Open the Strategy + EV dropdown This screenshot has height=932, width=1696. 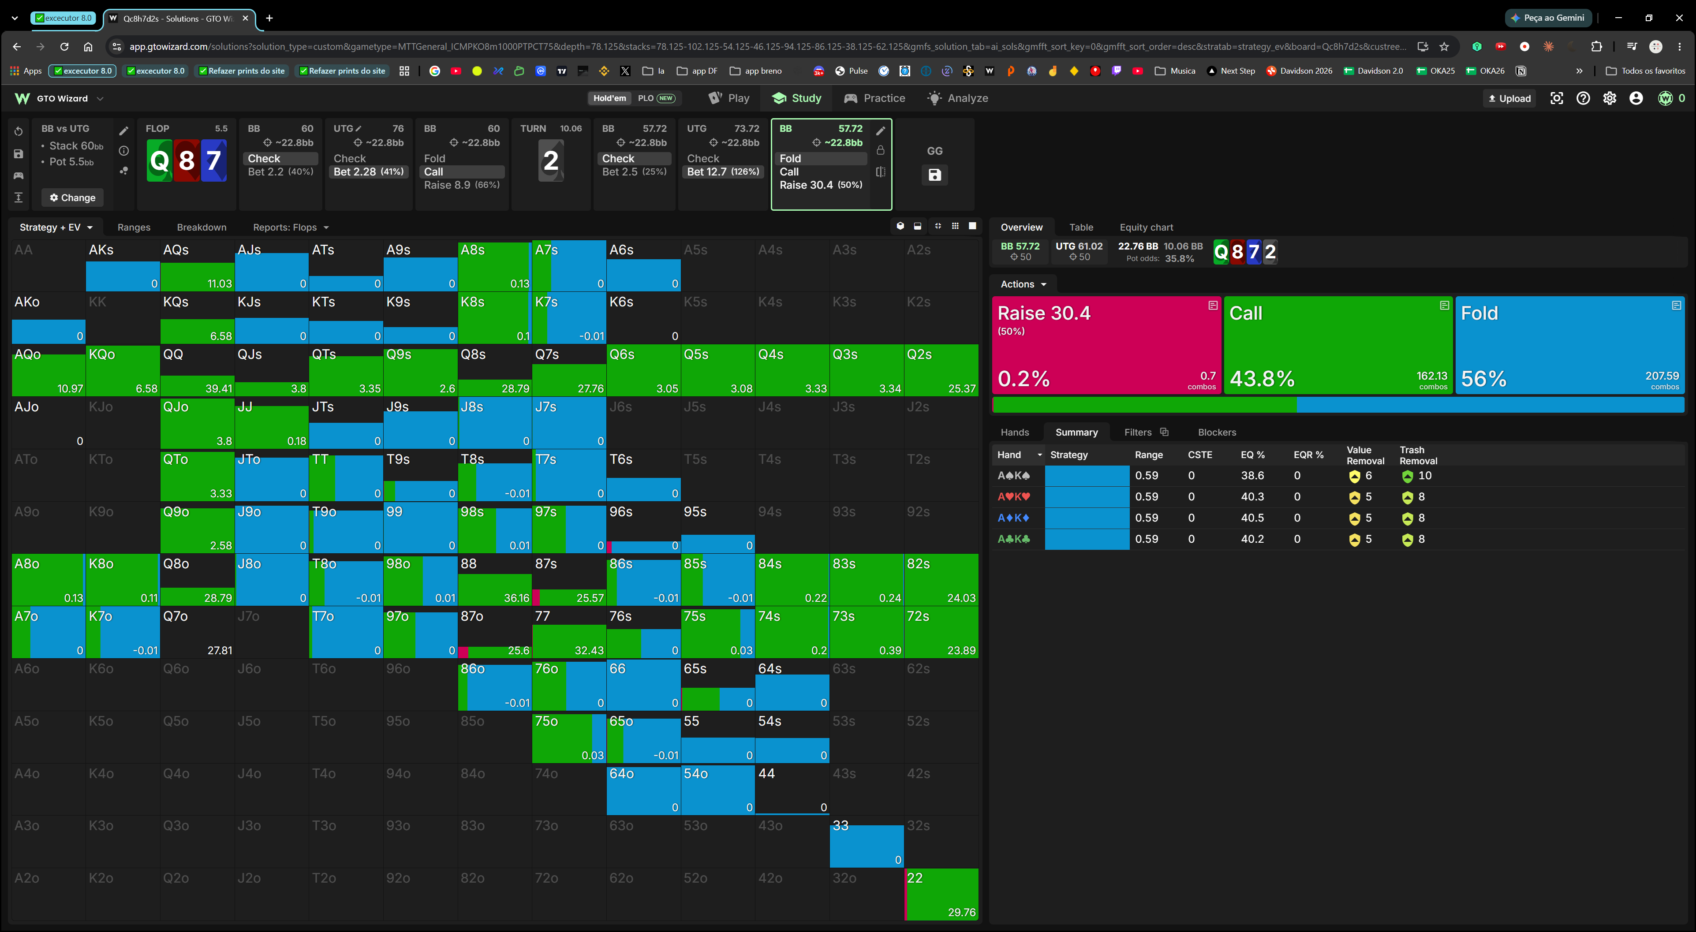56,228
